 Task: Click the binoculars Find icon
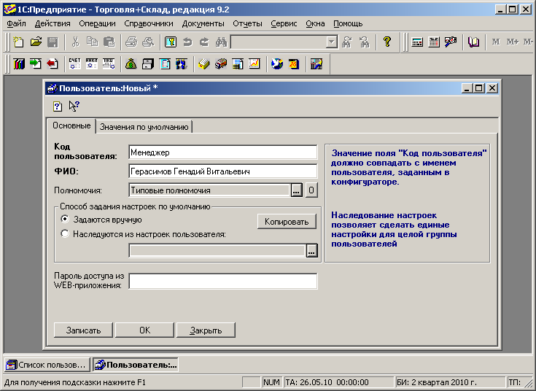click(221, 42)
